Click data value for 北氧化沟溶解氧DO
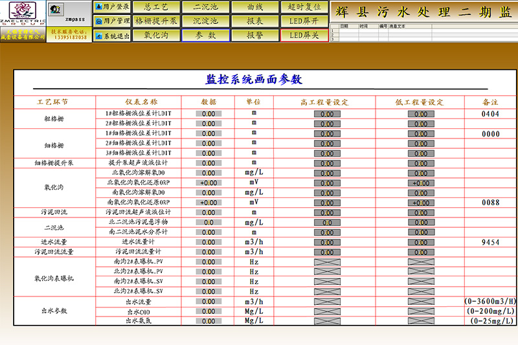Image resolution: width=518 pixels, height=345 pixels. 208,173
